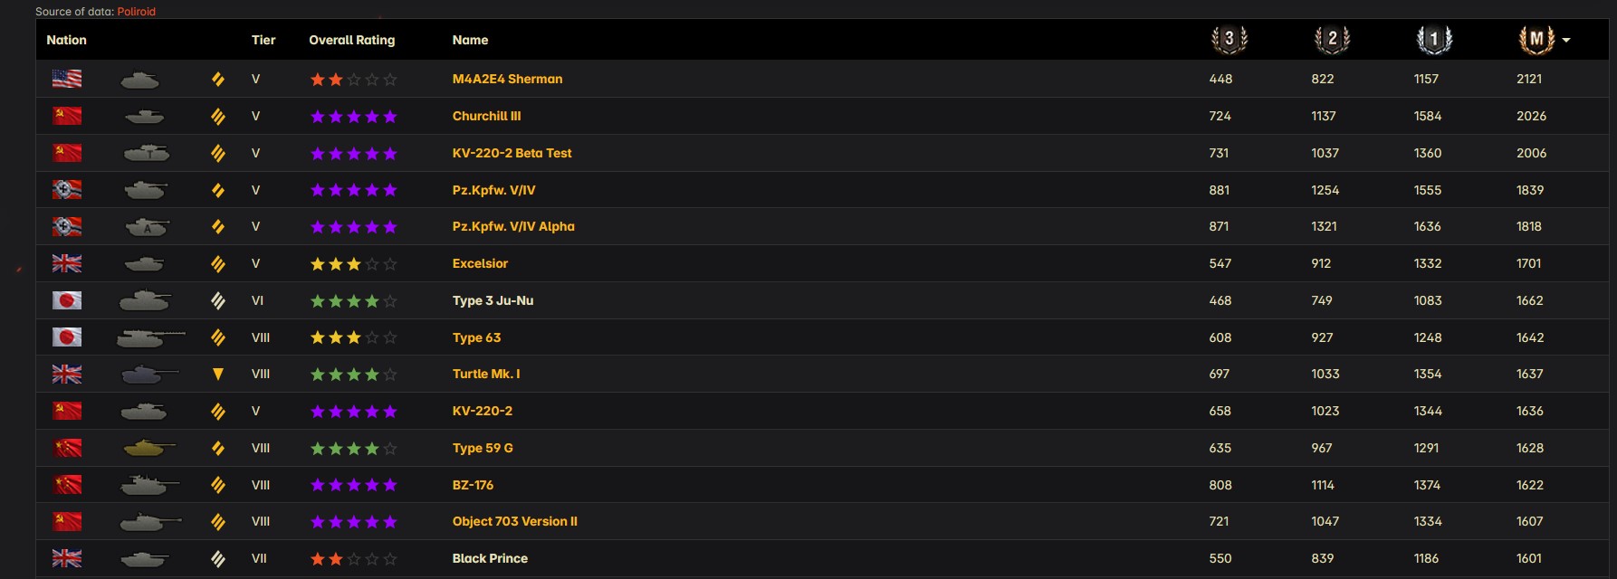Click tank silhouette in BZ-176 row
The image size is (1617, 579).
149,485
